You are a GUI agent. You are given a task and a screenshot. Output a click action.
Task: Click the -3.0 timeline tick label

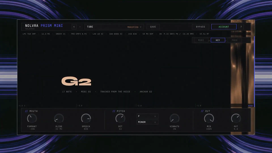point(80,105)
